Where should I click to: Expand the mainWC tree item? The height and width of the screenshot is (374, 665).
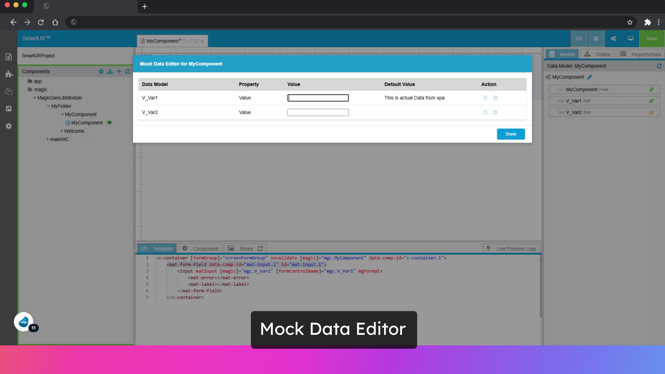coord(48,139)
